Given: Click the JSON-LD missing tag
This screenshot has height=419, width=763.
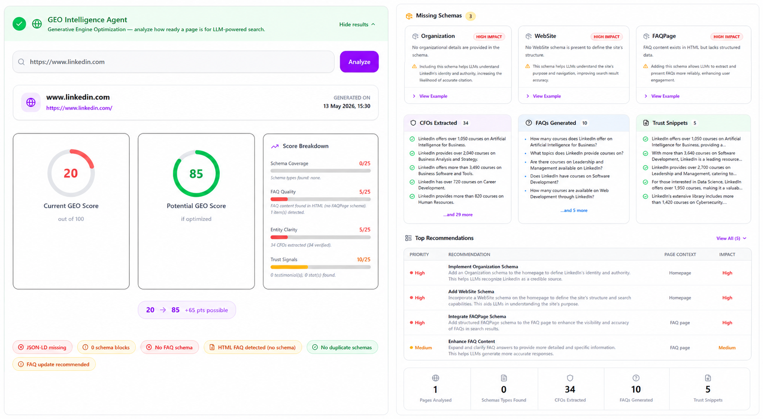Looking at the screenshot, I should (x=42, y=347).
